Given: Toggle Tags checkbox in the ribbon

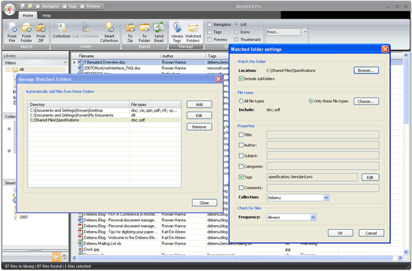Looking at the screenshot, I should [210, 32].
